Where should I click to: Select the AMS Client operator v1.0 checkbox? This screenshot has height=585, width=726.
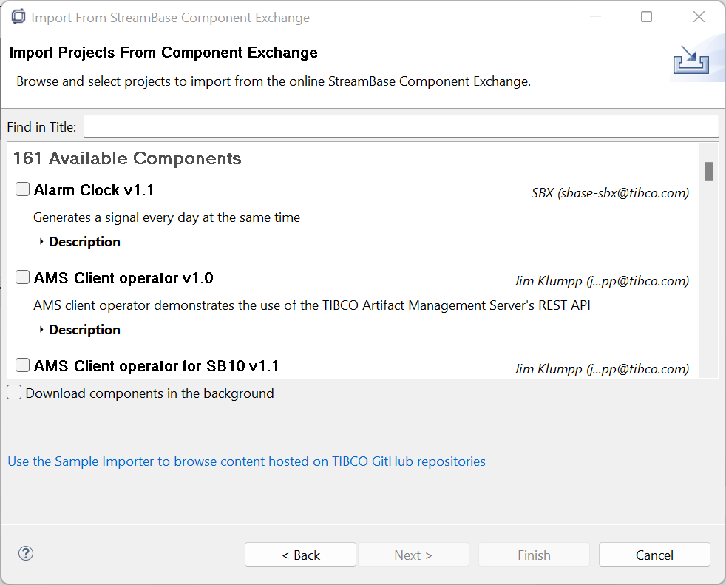23,277
